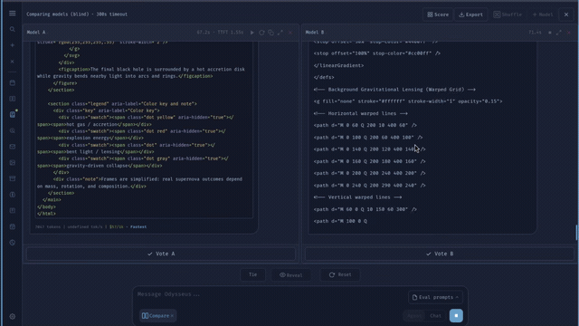Screen dimensions: 579x326
Task: Copy Model A's output
Action: click(x=271, y=33)
